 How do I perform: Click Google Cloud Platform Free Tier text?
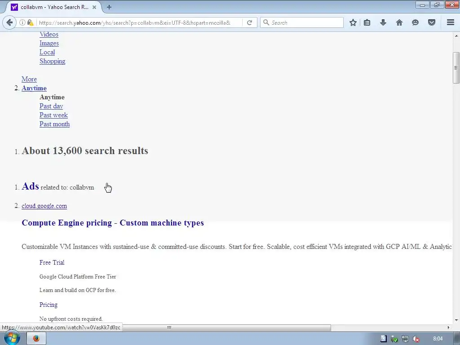(78, 277)
